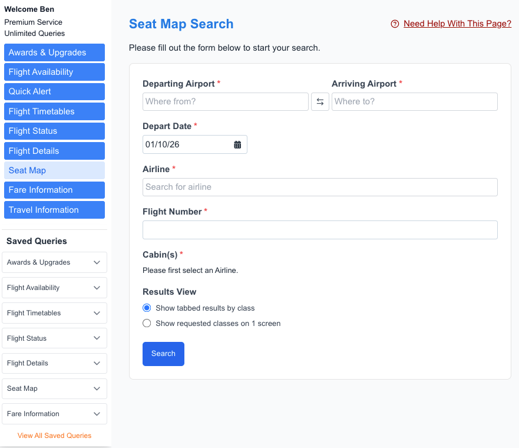519x448 pixels.
Task: Navigate to Quick Alert in the sidebar
Action: tap(54, 91)
